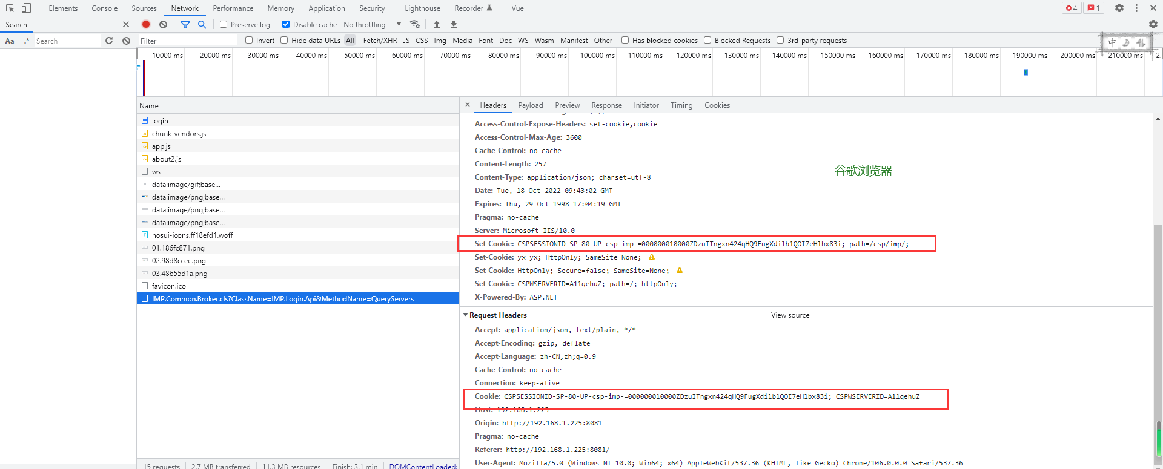Select the chunk-vendors.js request
The width and height of the screenshot is (1163, 469).
tap(179, 134)
